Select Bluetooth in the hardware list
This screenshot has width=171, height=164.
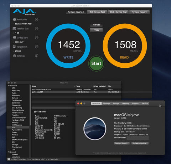16,96
